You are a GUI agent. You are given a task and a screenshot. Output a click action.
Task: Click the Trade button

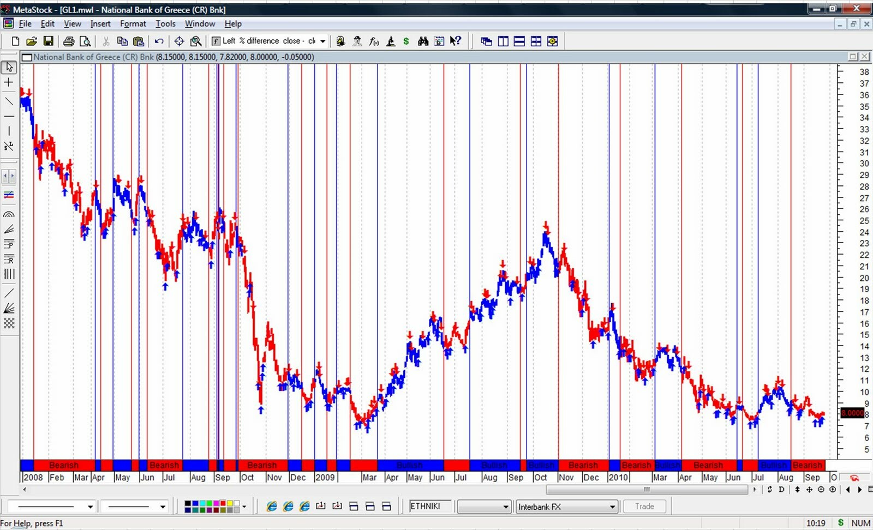click(644, 507)
